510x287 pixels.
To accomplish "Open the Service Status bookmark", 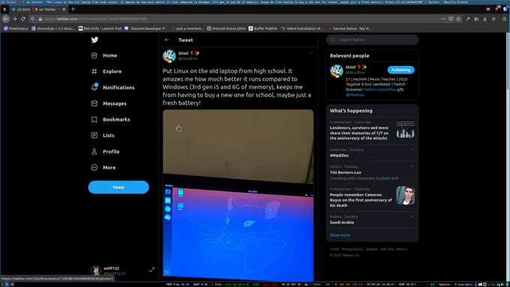I will [x=349, y=28].
